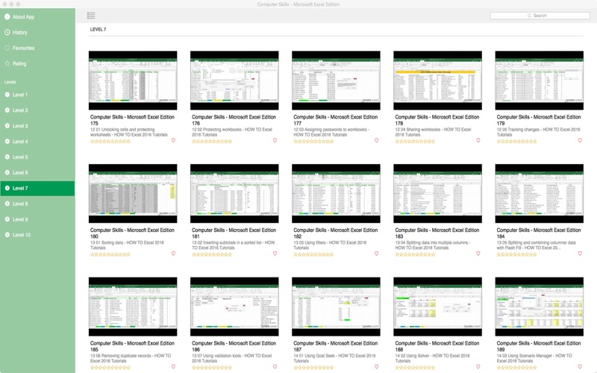Image resolution: width=597 pixels, height=373 pixels.
Task: Favourite video 186 with heart icon
Action: (x=275, y=366)
